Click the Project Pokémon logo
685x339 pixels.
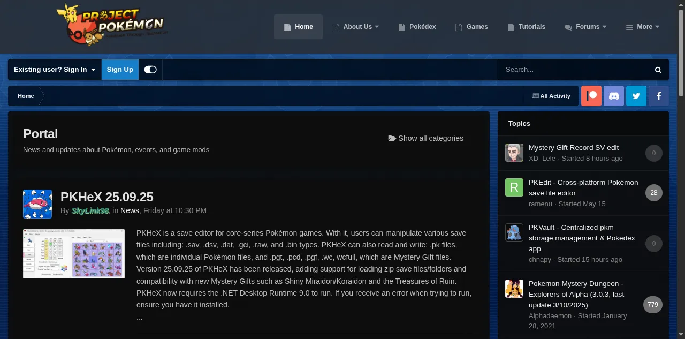click(112, 25)
